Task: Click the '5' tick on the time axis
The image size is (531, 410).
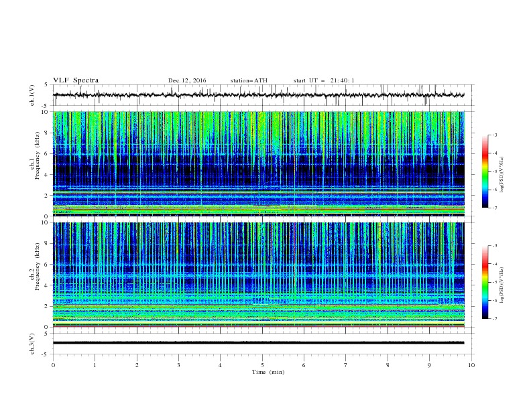Action: coord(262,365)
